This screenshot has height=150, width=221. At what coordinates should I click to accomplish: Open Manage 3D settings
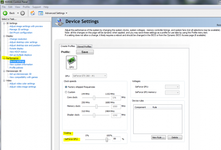(x=19, y=29)
